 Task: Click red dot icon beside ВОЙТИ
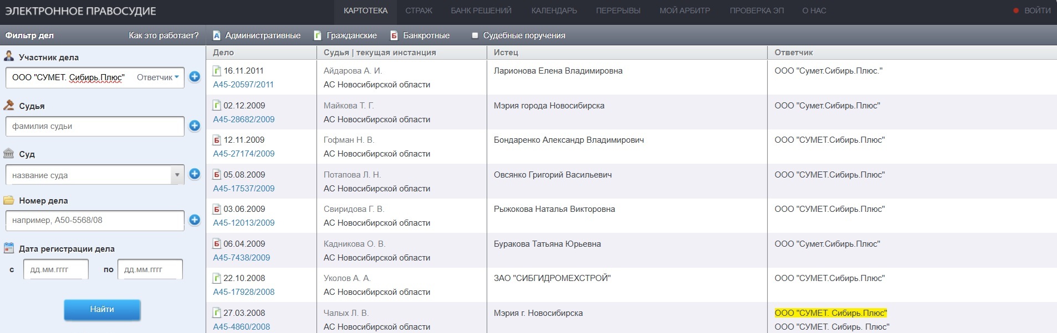click(x=1016, y=11)
